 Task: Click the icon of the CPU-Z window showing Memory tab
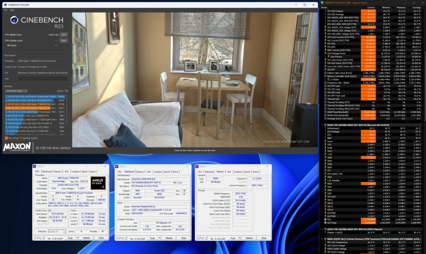[197, 166]
